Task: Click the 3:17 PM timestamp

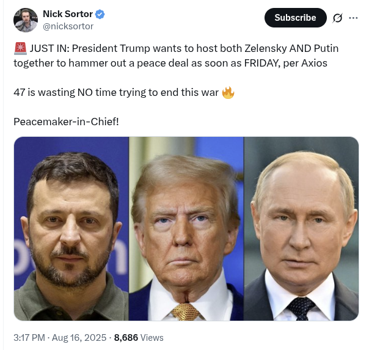Action: point(29,338)
